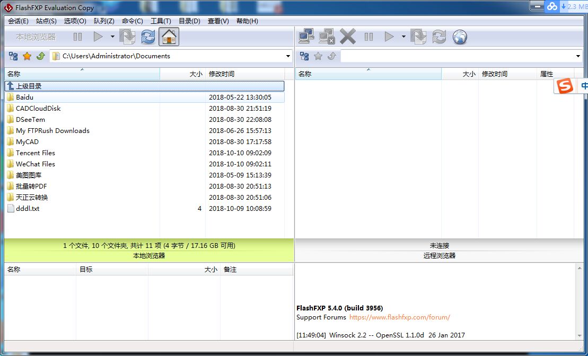
Task: Click the cloud icon in the title bar
Action: 552,6
